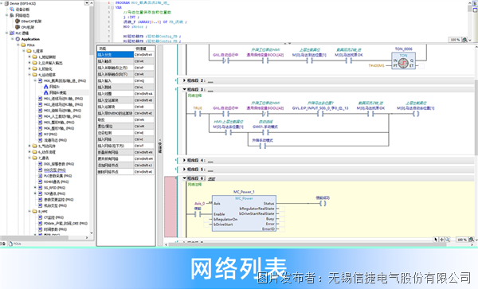Click the ladder editor zoom icon at bottom right
The width and height of the screenshot is (478, 289).
[472, 240]
